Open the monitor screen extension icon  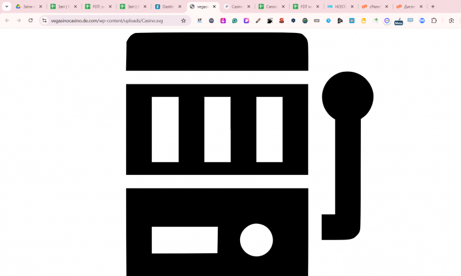pyautogui.click(x=411, y=20)
